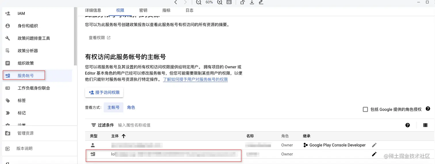View by 角色
Image resolution: width=435 pixels, height=164 pixels.
(x=131, y=107)
